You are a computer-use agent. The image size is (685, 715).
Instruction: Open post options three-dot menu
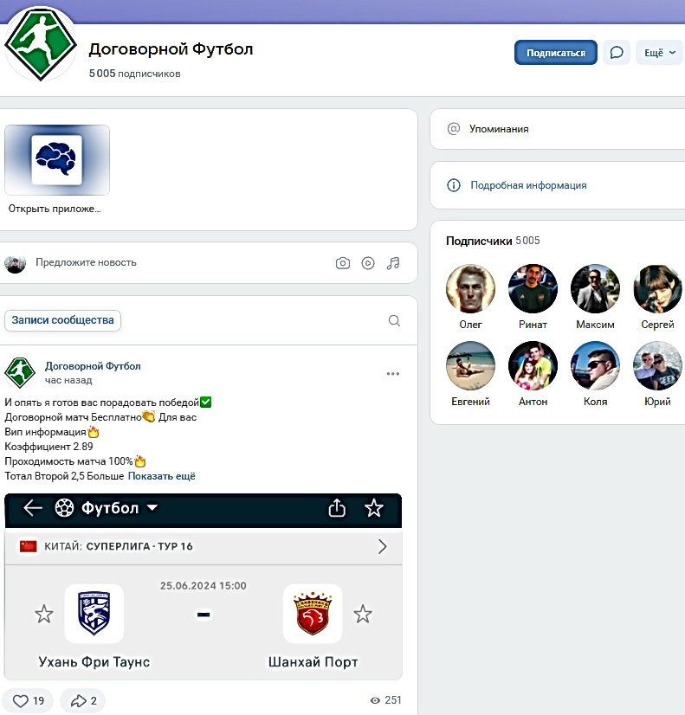393,374
